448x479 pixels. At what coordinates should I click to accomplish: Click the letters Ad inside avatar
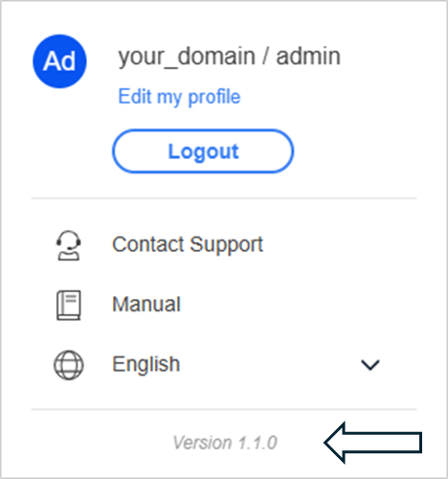tap(59, 61)
